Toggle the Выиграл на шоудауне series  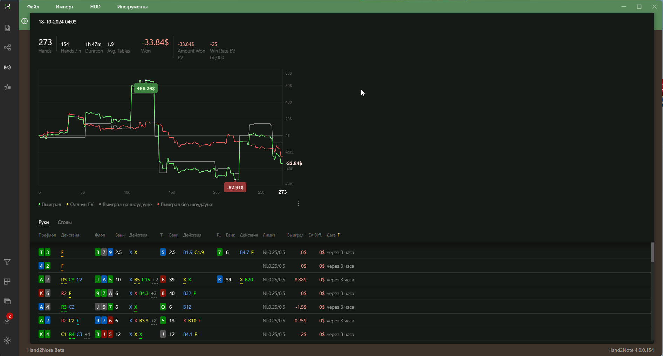[125, 204]
